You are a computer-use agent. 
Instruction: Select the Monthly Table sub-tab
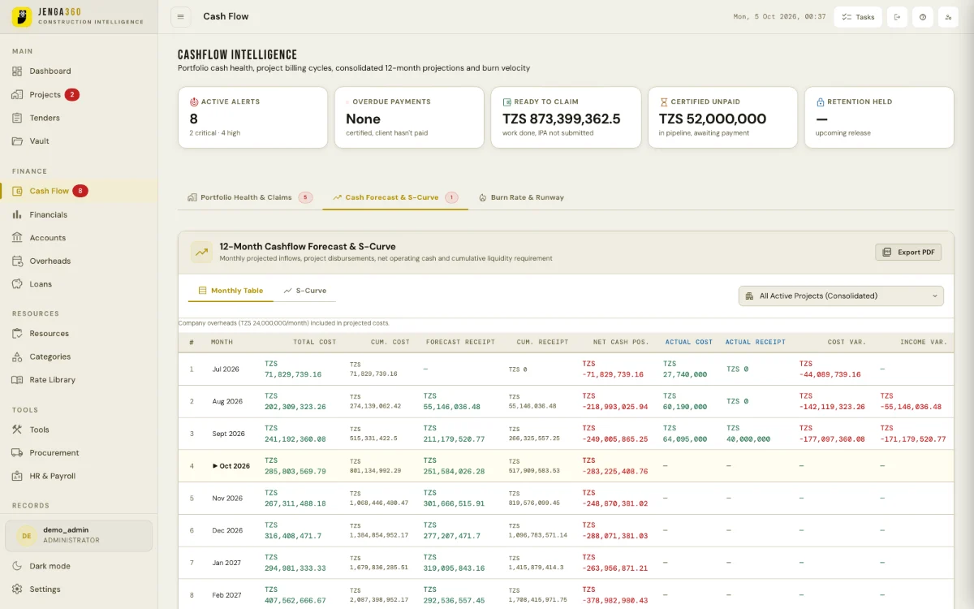pos(231,291)
